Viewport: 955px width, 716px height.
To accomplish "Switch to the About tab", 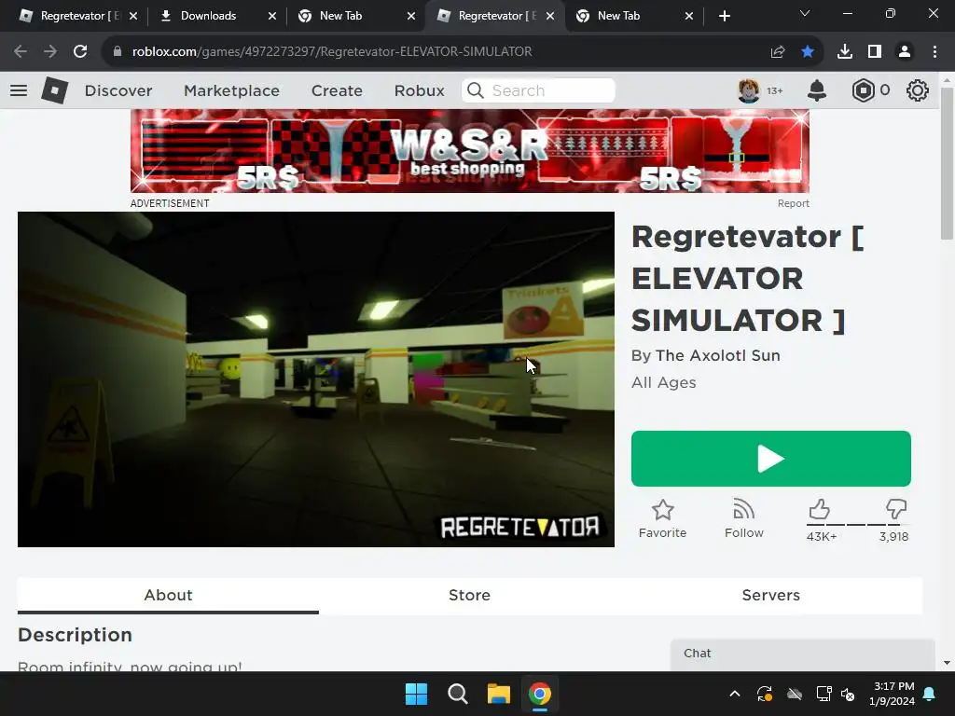I will (x=168, y=596).
